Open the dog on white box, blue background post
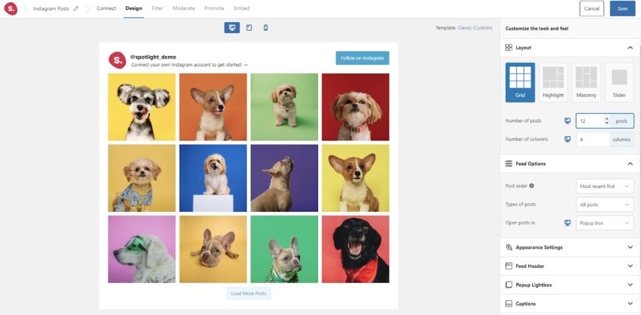Screen dimensions: 641x315 click(x=213, y=178)
